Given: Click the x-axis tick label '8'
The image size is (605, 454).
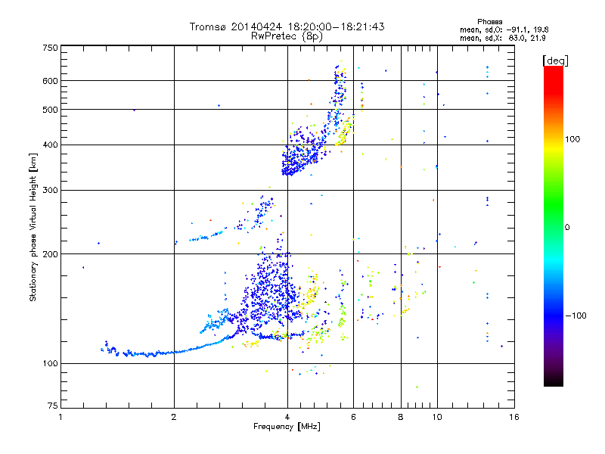Looking at the screenshot, I should (401, 417).
